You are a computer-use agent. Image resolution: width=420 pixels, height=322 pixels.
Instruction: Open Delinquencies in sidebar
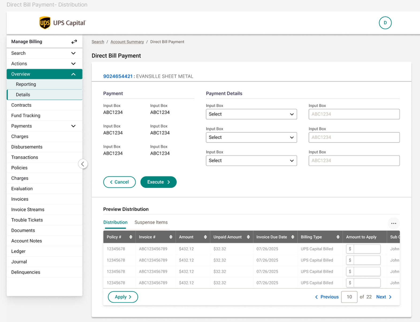point(44,272)
